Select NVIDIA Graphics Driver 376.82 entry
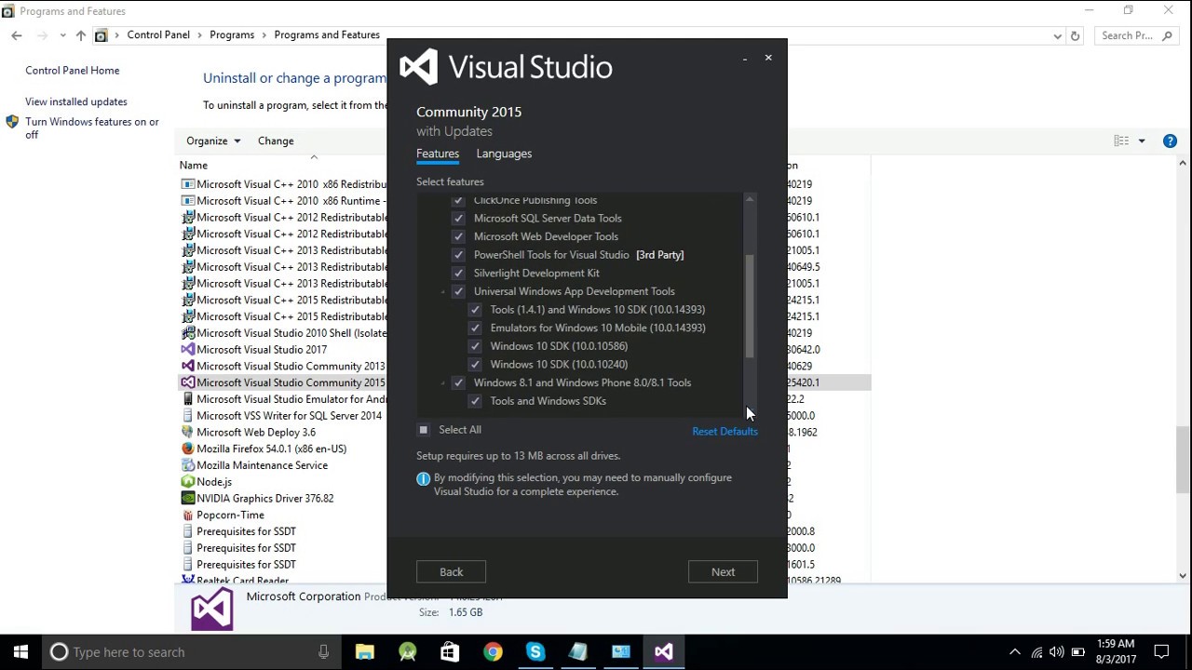1192x670 pixels. click(264, 499)
